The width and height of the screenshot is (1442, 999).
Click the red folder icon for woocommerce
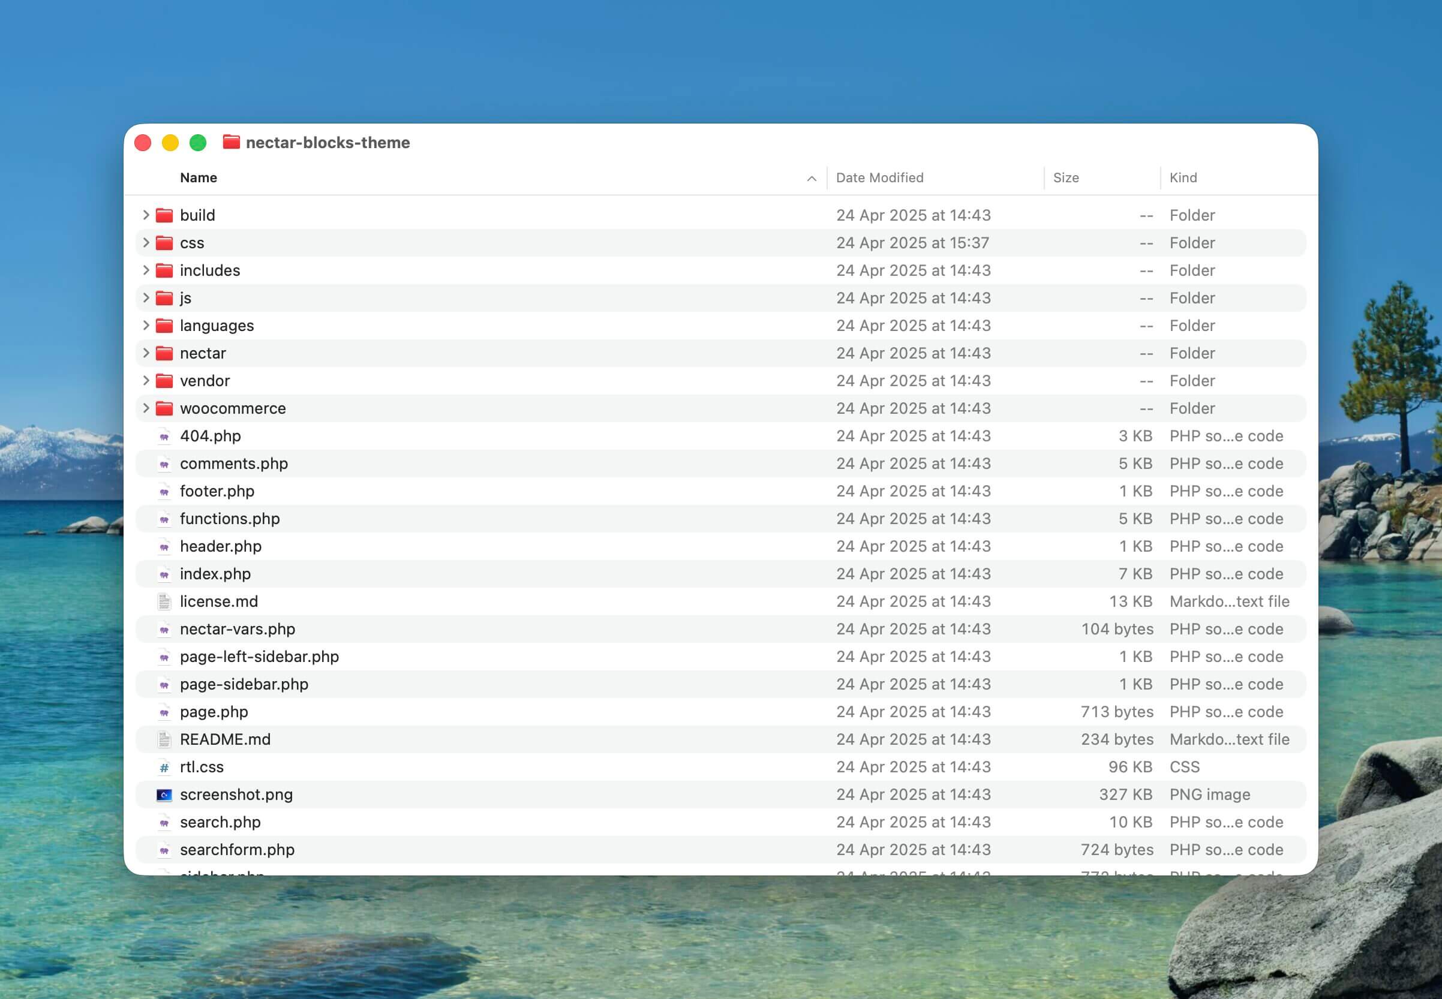[164, 409]
